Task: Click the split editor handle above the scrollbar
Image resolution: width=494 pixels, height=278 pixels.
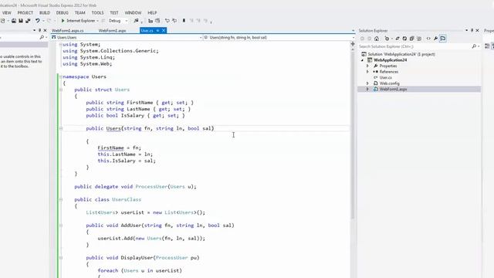Action: (353, 44)
